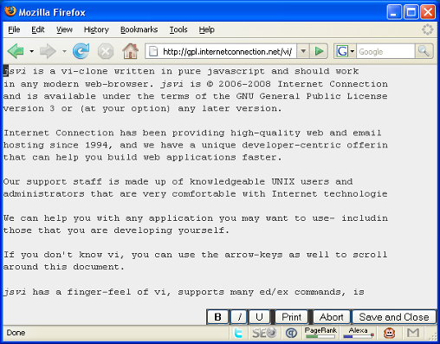
Task: Open the Gmail M icon in the status bar
Action: pos(413,333)
